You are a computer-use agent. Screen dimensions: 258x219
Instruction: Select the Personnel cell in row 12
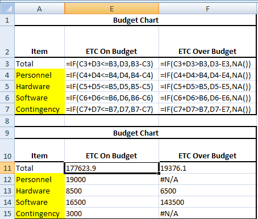39,179
